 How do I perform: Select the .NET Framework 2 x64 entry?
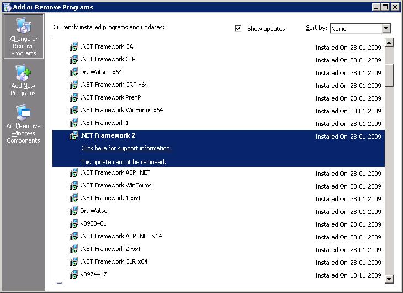[x=219, y=249]
